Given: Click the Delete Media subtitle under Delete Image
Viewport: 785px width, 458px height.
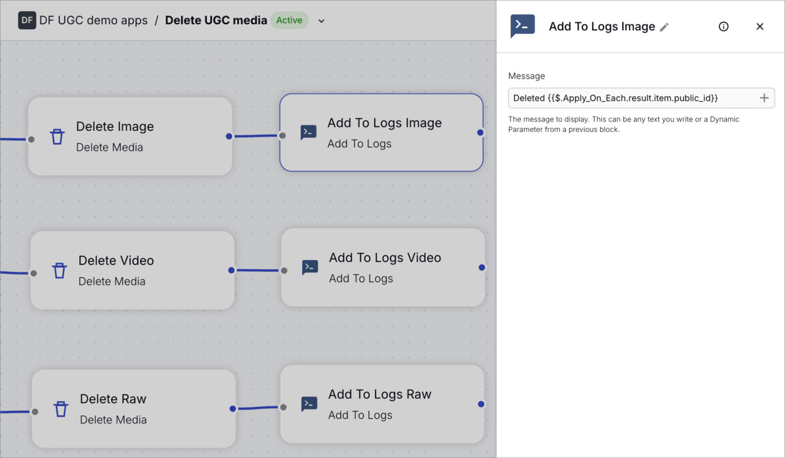Looking at the screenshot, I should click(x=109, y=147).
